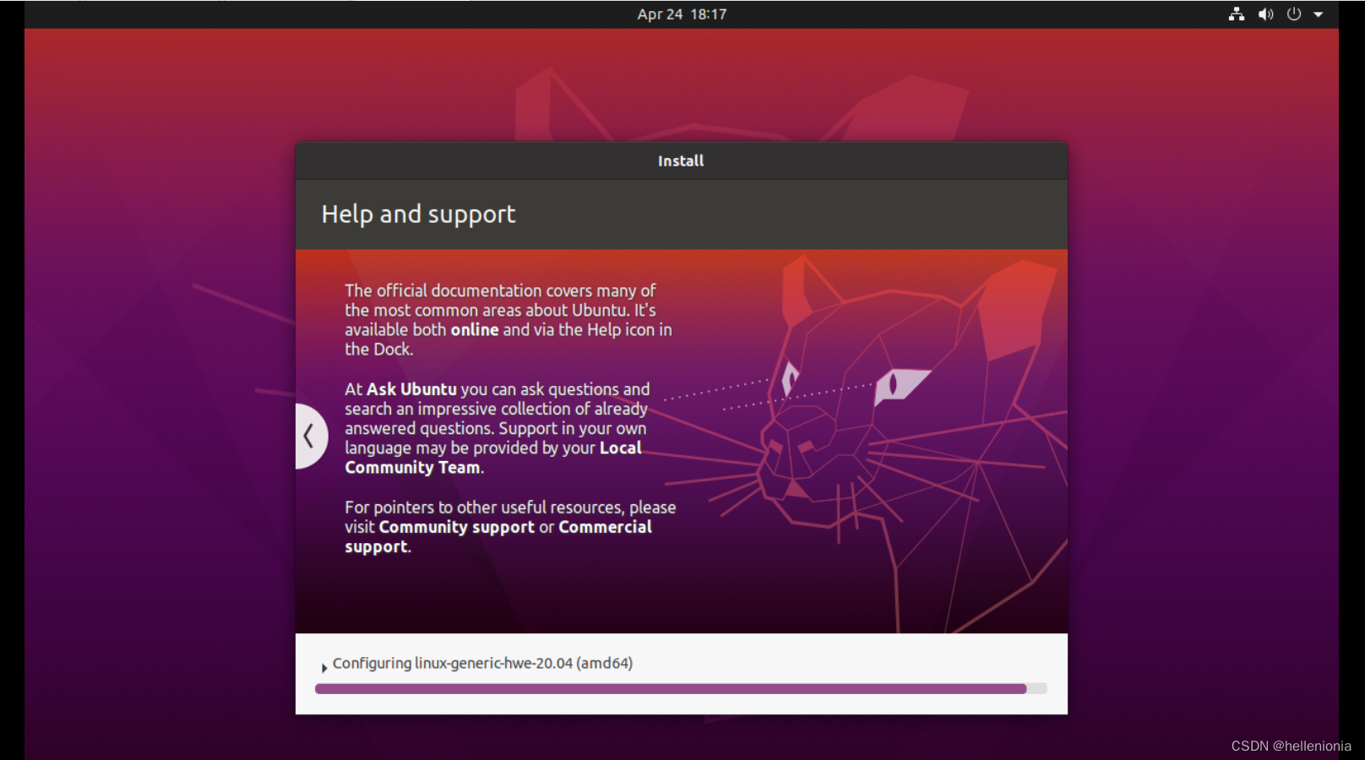The height and width of the screenshot is (760, 1365).
Task: Click the Apr 24 18:17 clock
Action: (x=681, y=14)
